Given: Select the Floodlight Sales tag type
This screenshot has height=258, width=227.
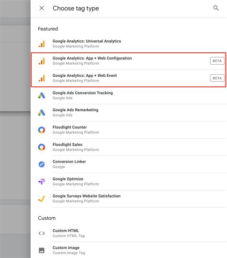Looking at the screenshot, I should coord(129,147).
